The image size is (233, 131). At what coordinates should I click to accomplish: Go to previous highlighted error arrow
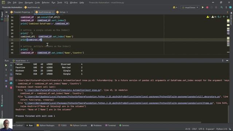click(x=224, y=17)
